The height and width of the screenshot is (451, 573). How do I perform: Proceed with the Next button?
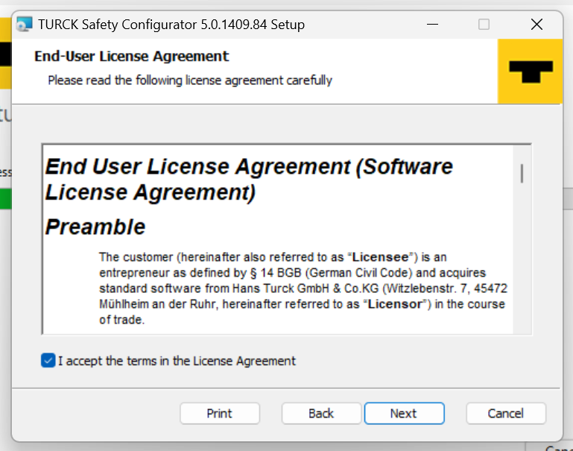(404, 414)
